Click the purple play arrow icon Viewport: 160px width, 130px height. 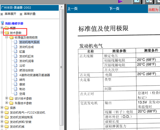(x=121, y=2)
